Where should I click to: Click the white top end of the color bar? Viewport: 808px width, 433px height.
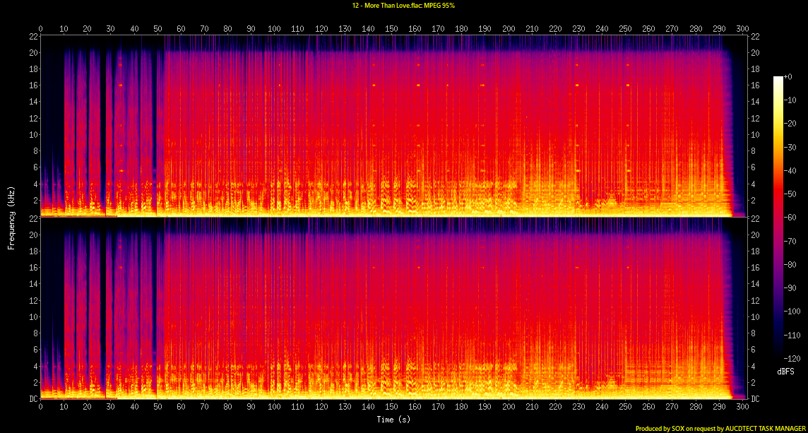[778, 78]
